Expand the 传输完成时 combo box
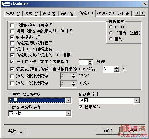The image size is (149, 139). click(x=137, y=100)
